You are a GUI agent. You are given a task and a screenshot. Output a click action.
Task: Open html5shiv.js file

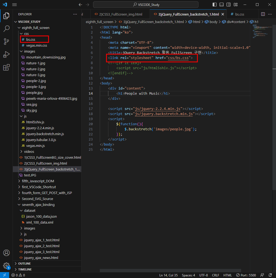[x=47, y=122]
